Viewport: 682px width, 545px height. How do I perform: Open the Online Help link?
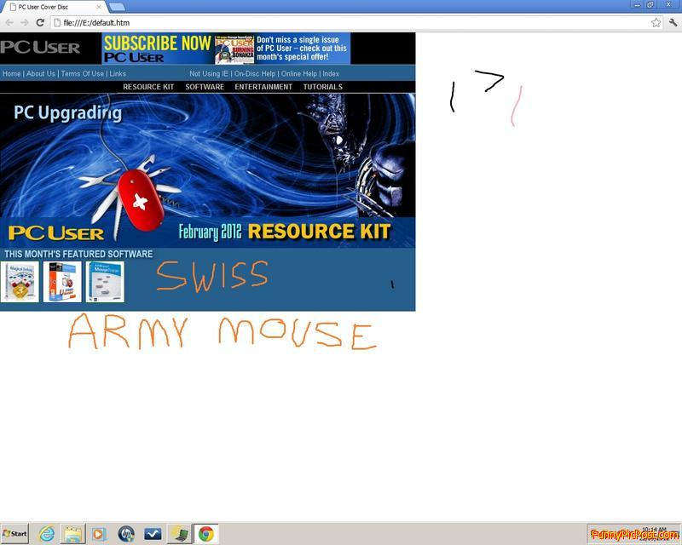(299, 73)
